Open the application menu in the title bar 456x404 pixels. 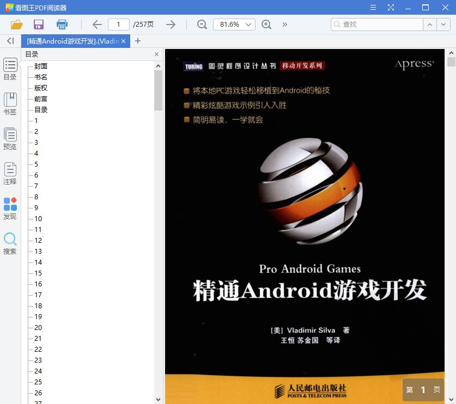click(373, 8)
